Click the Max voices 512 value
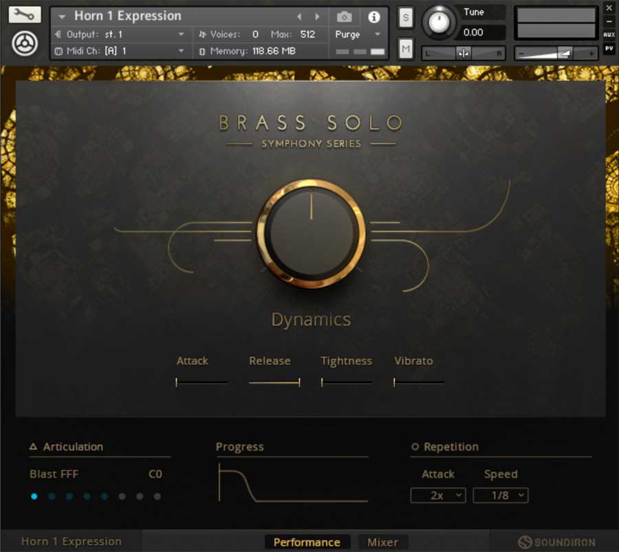 pyautogui.click(x=307, y=34)
